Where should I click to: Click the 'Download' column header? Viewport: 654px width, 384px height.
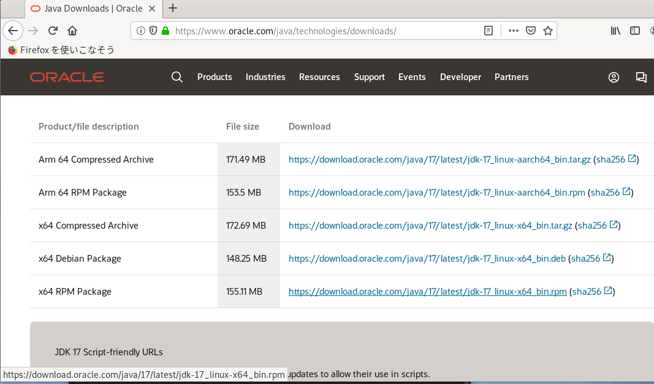(310, 127)
